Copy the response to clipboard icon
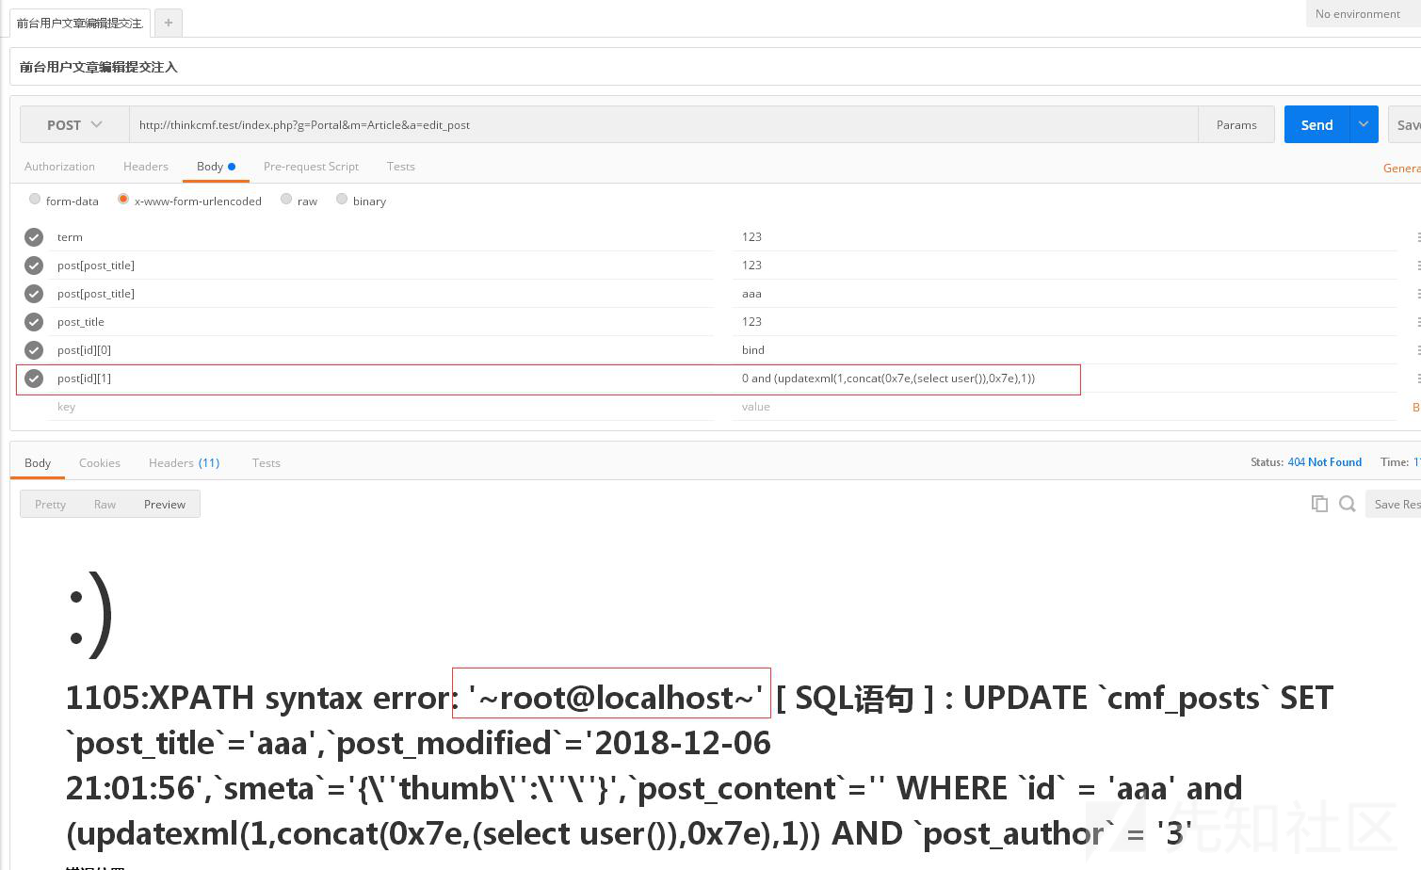 click(x=1319, y=504)
